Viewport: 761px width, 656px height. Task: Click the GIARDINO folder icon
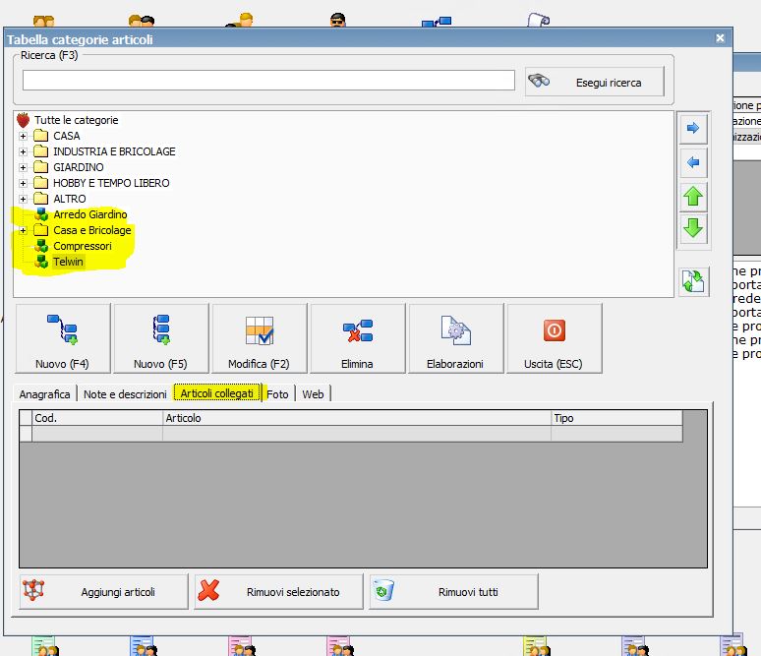[x=40, y=167]
